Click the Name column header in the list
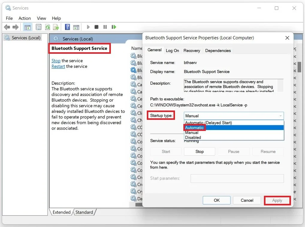 137,48
